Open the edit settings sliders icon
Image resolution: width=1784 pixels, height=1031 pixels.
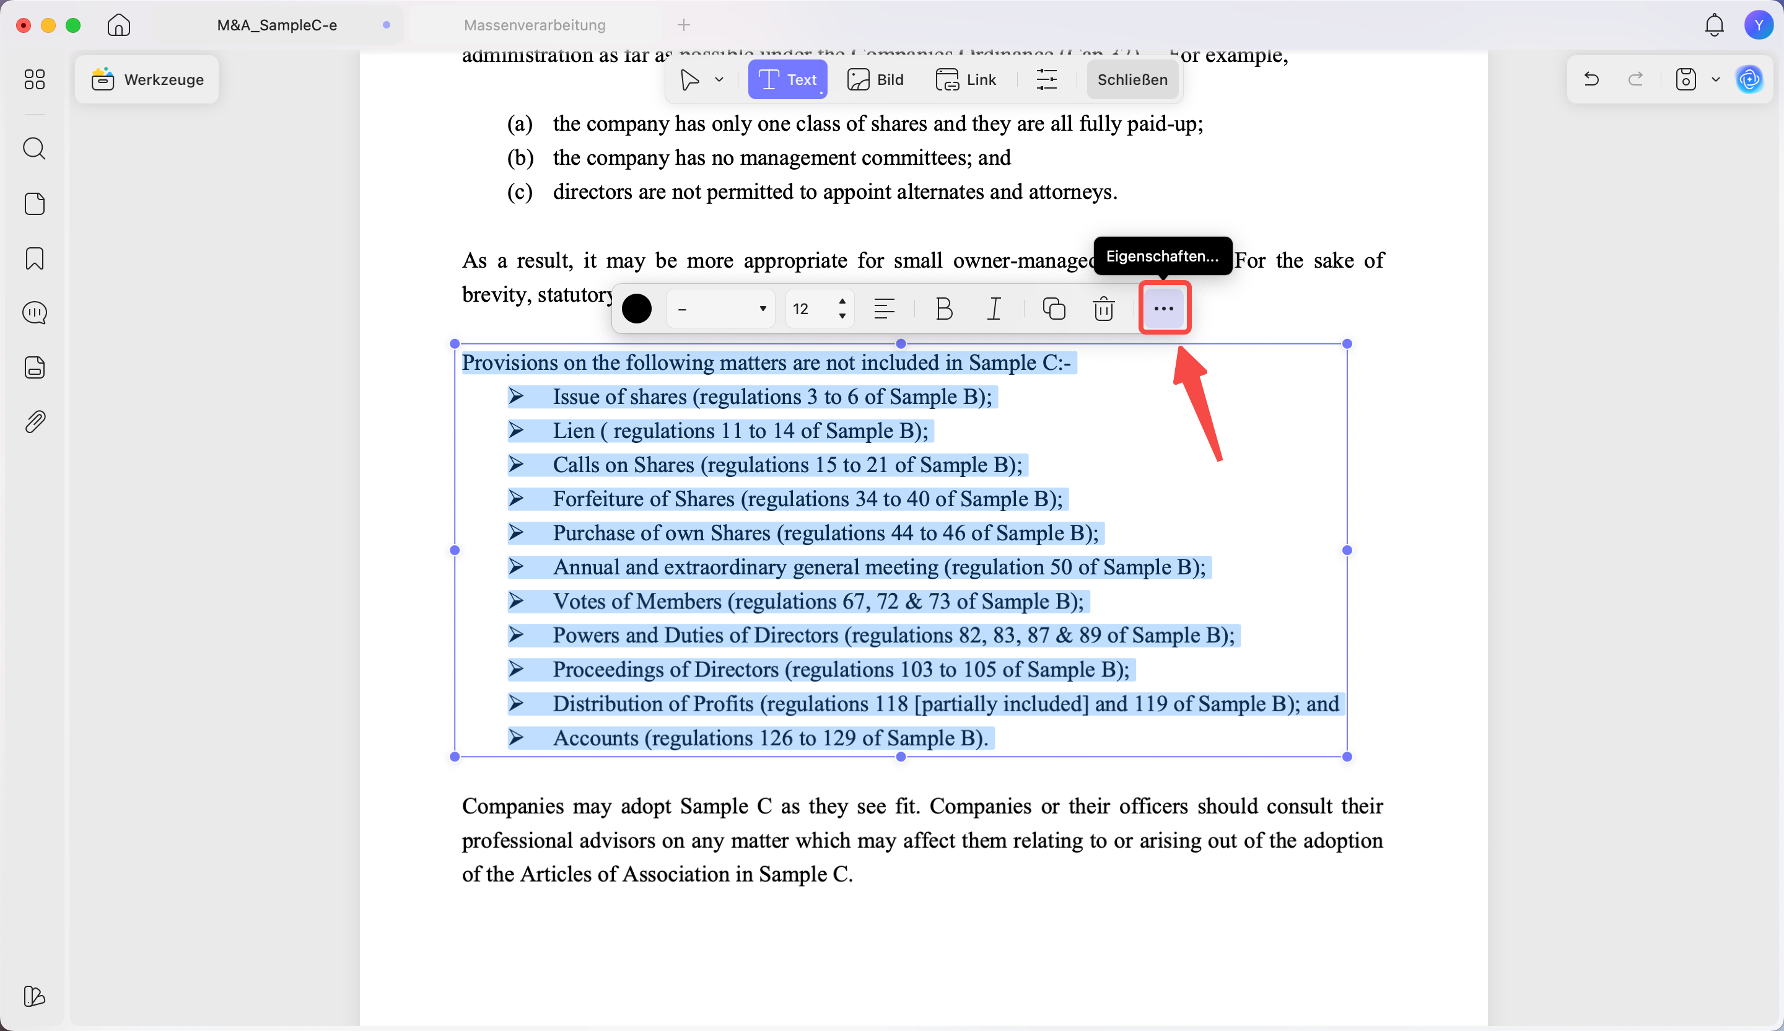[1046, 80]
